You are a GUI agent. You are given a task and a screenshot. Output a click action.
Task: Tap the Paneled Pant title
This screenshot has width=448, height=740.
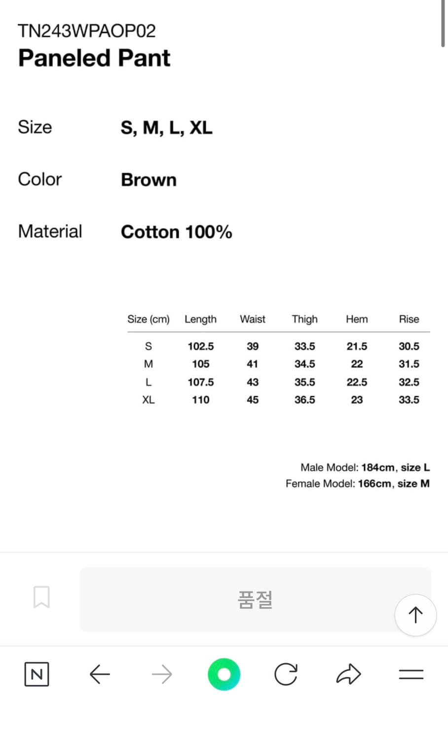pyautogui.click(x=94, y=58)
